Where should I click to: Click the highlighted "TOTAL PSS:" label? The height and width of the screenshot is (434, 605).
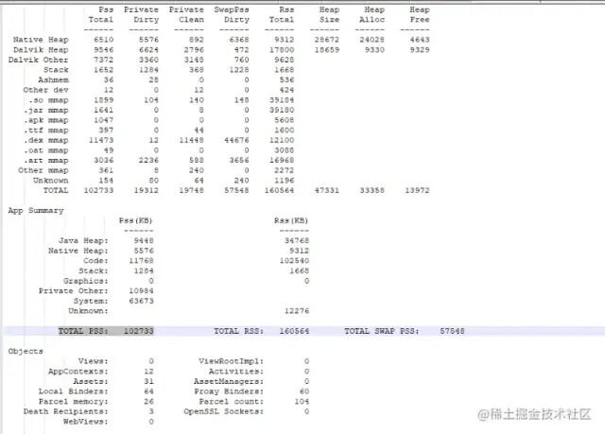point(83,331)
